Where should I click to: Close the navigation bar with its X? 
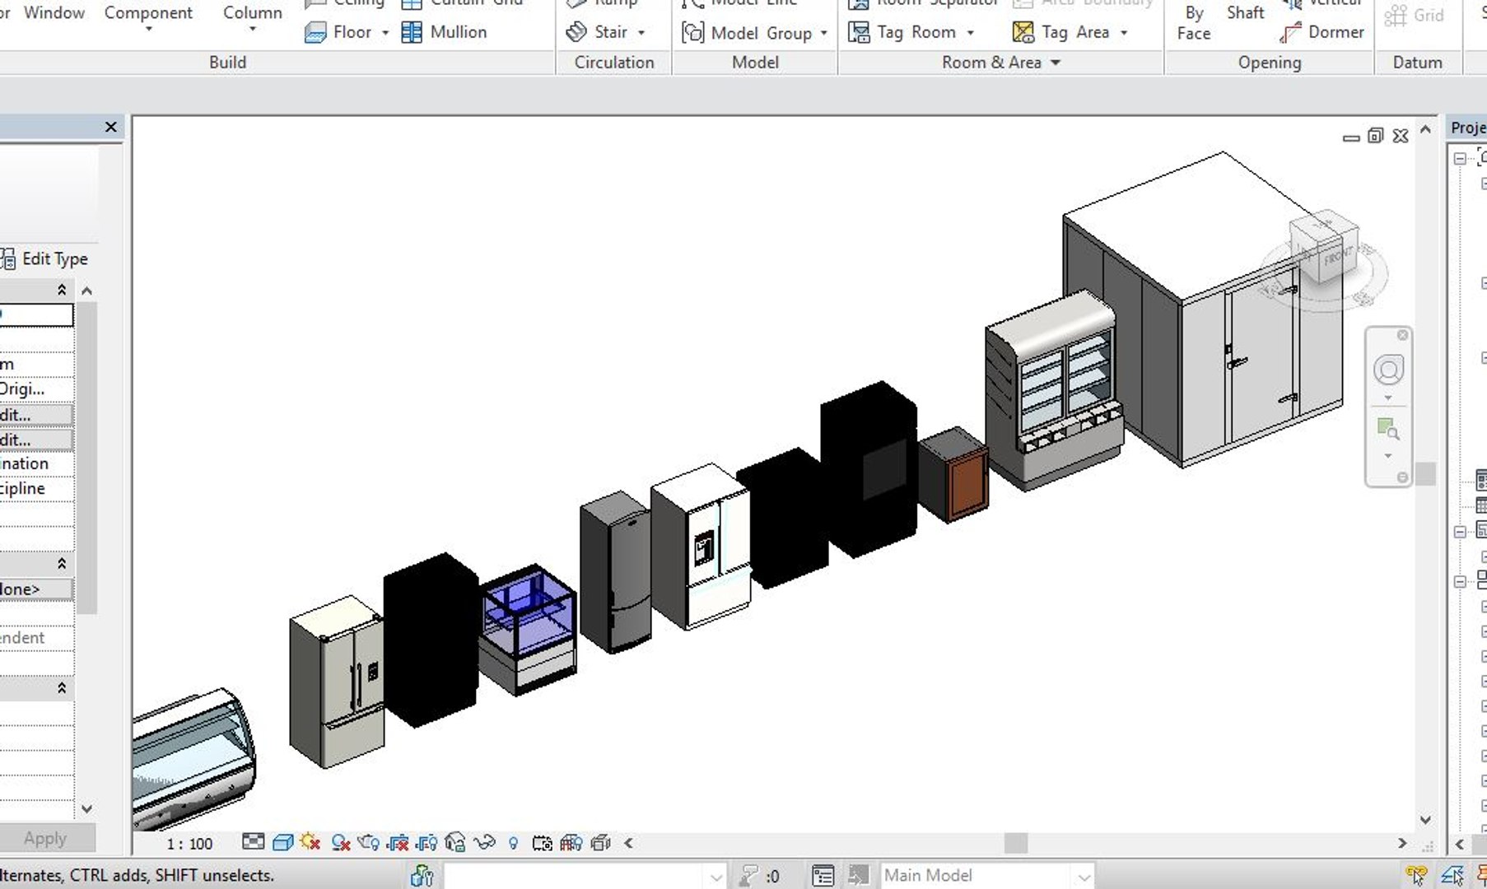pyautogui.click(x=1402, y=335)
